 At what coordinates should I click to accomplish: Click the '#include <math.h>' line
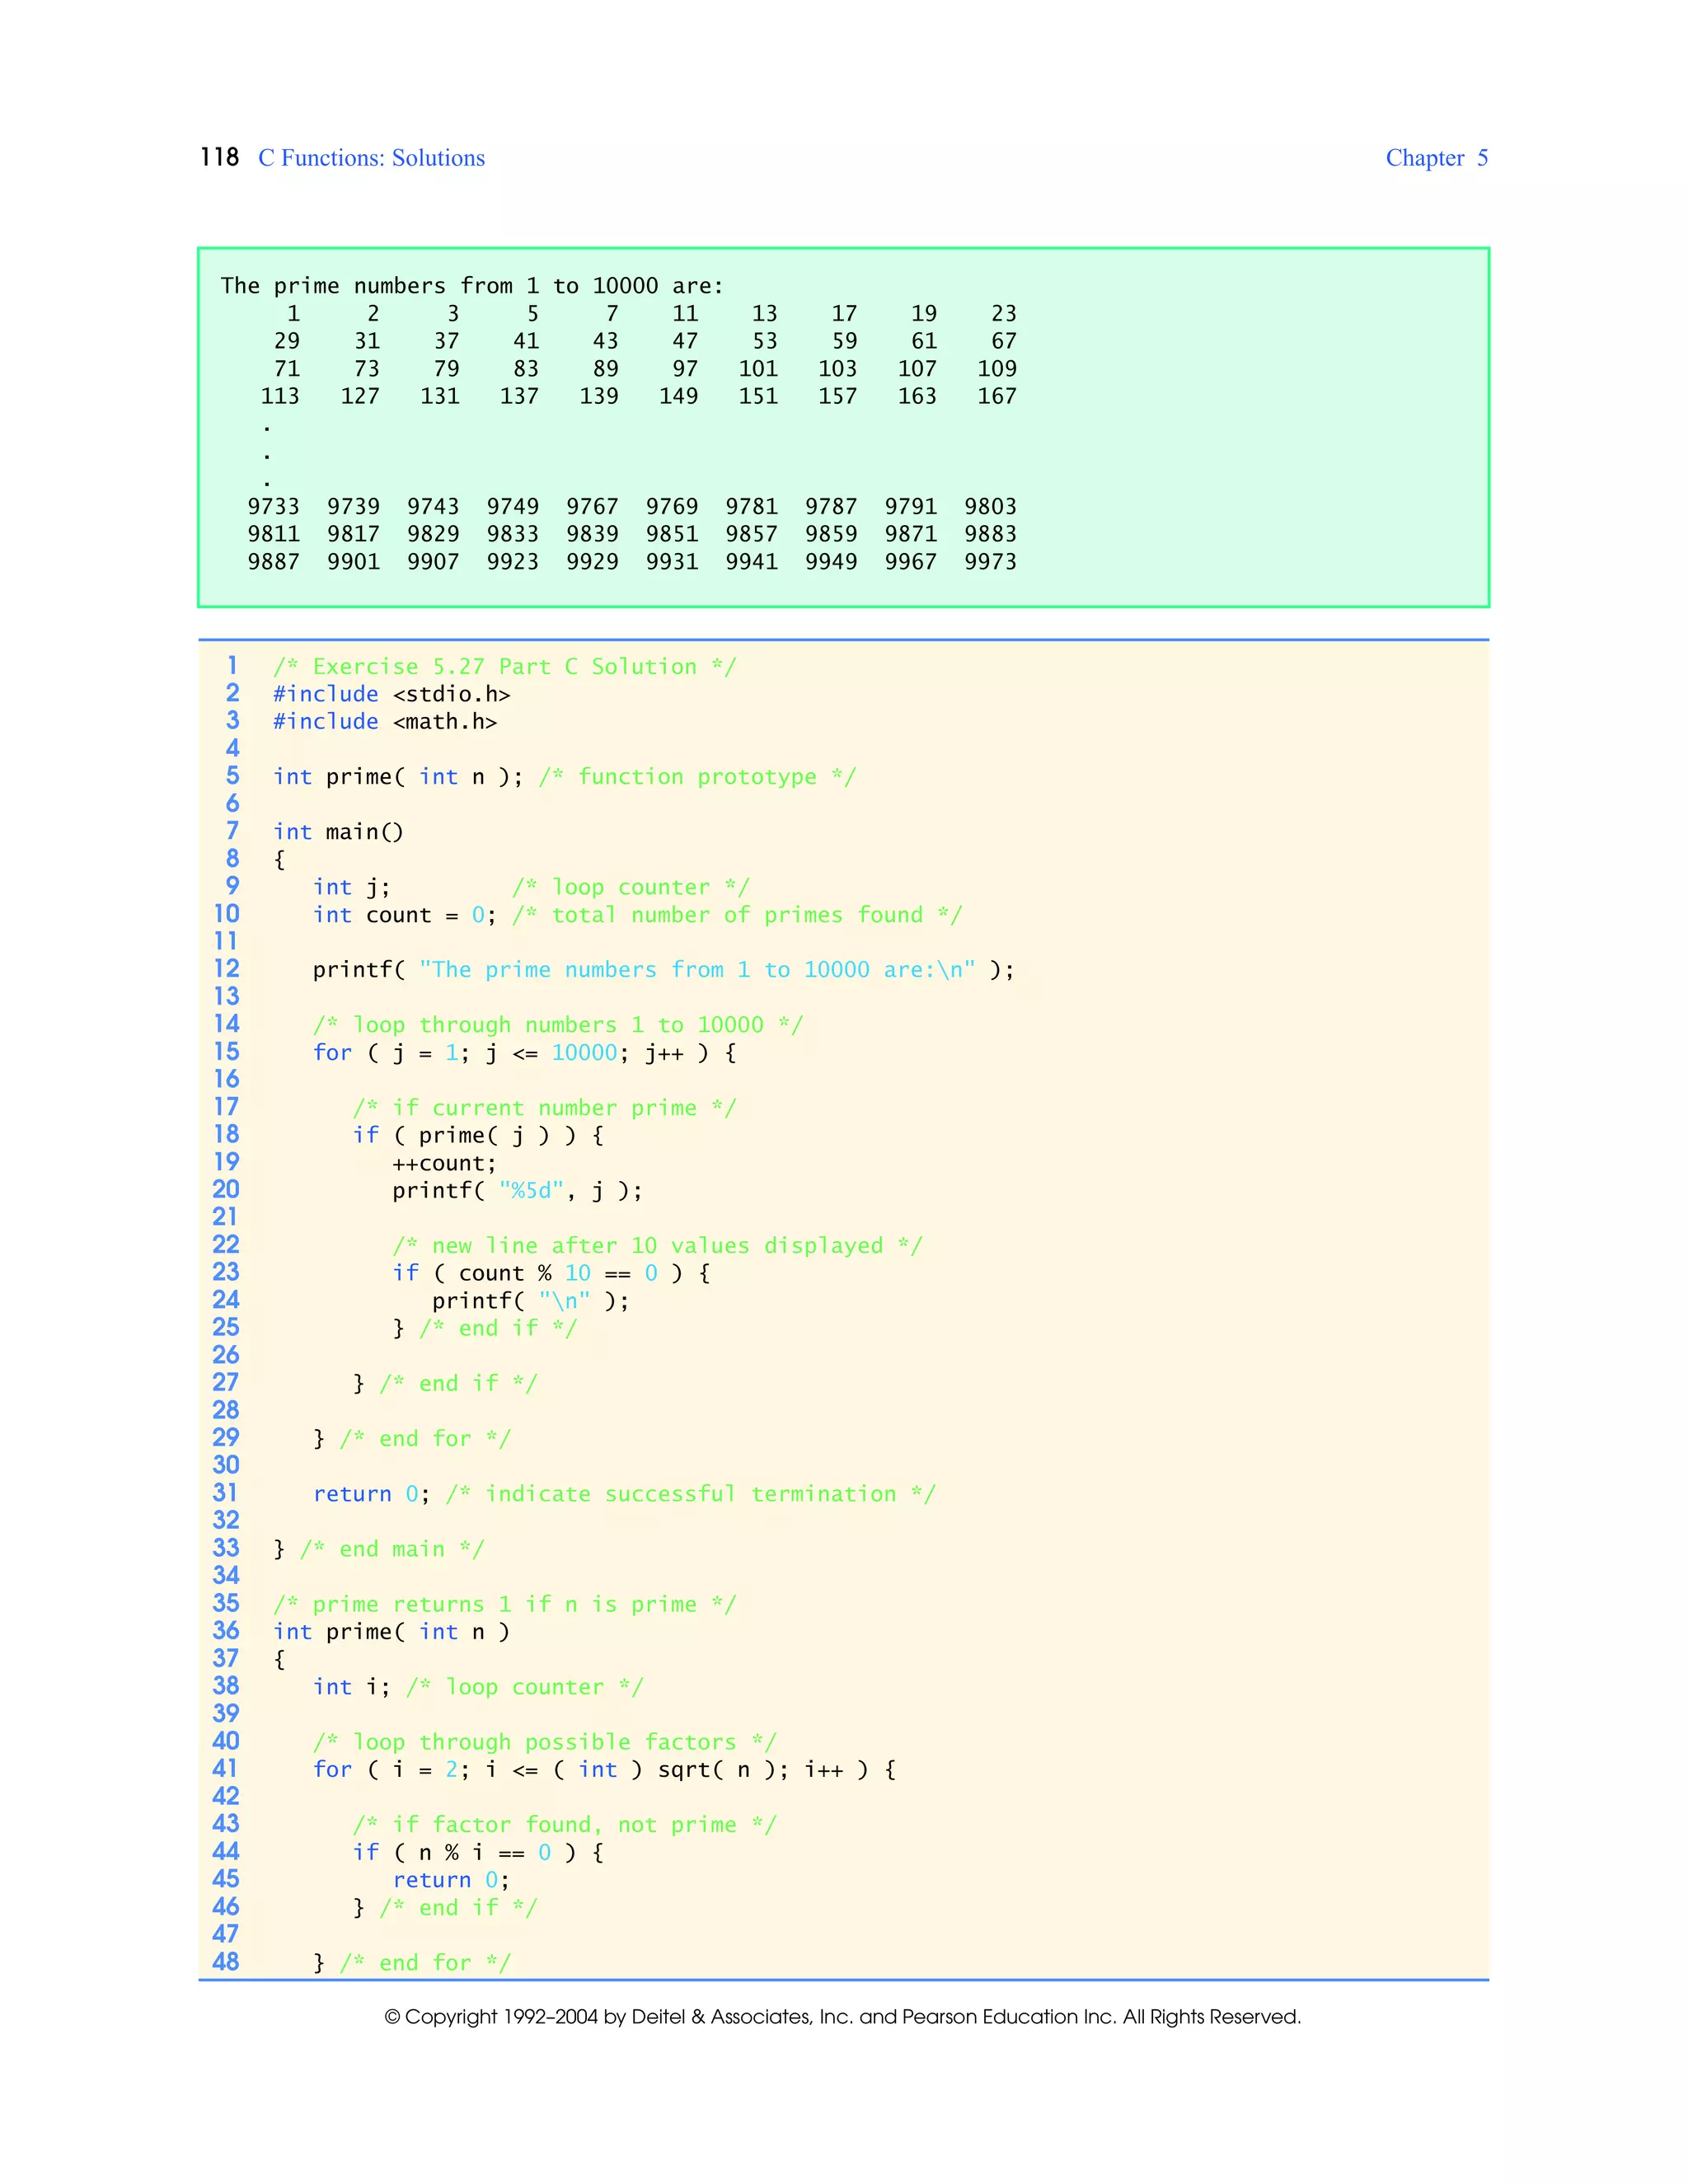click(x=384, y=722)
